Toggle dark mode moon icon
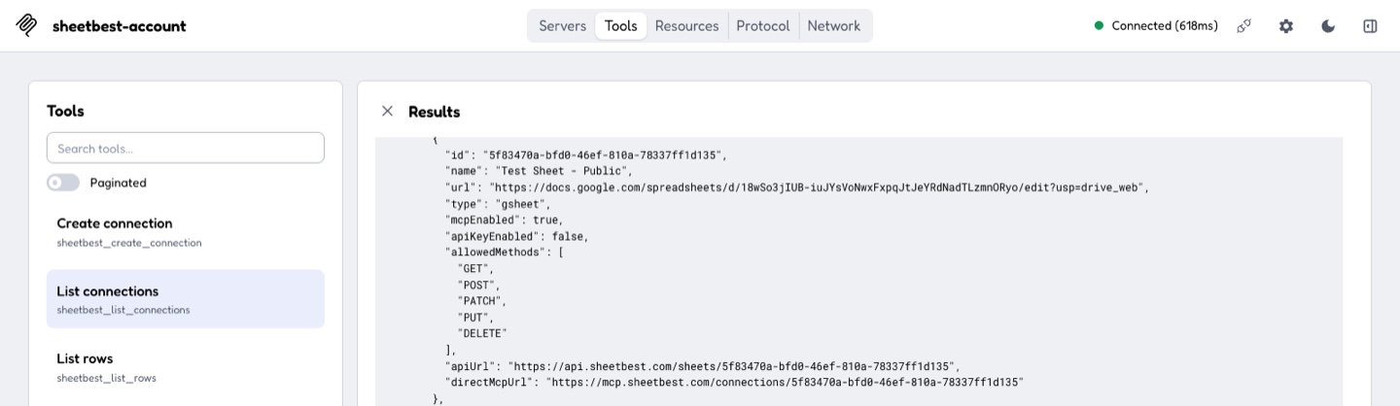Image resolution: width=1400 pixels, height=406 pixels. tap(1328, 26)
